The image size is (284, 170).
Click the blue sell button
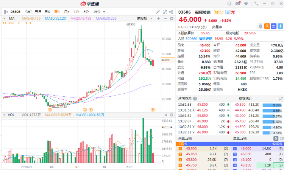click(274, 26)
